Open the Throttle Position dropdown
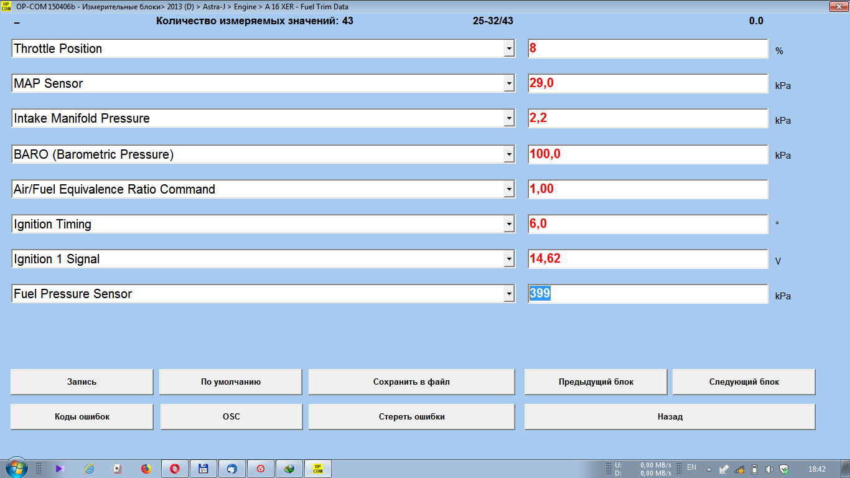Screen dimensions: 850x478 (509, 49)
